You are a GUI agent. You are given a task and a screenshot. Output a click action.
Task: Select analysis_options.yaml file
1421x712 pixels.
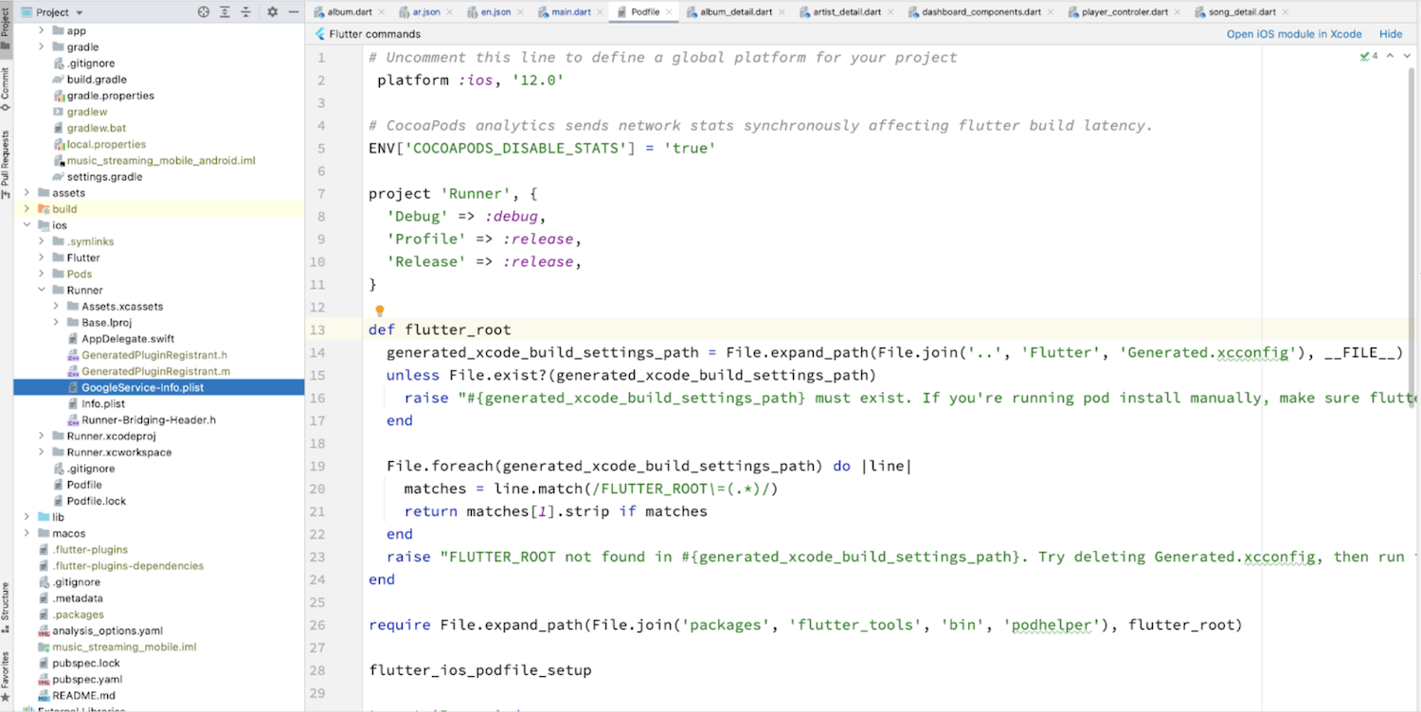pos(108,631)
